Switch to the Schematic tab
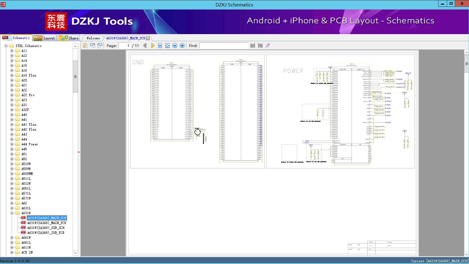Image resolution: width=469 pixels, height=264 pixels. pyautogui.click(x=16, y=38)
